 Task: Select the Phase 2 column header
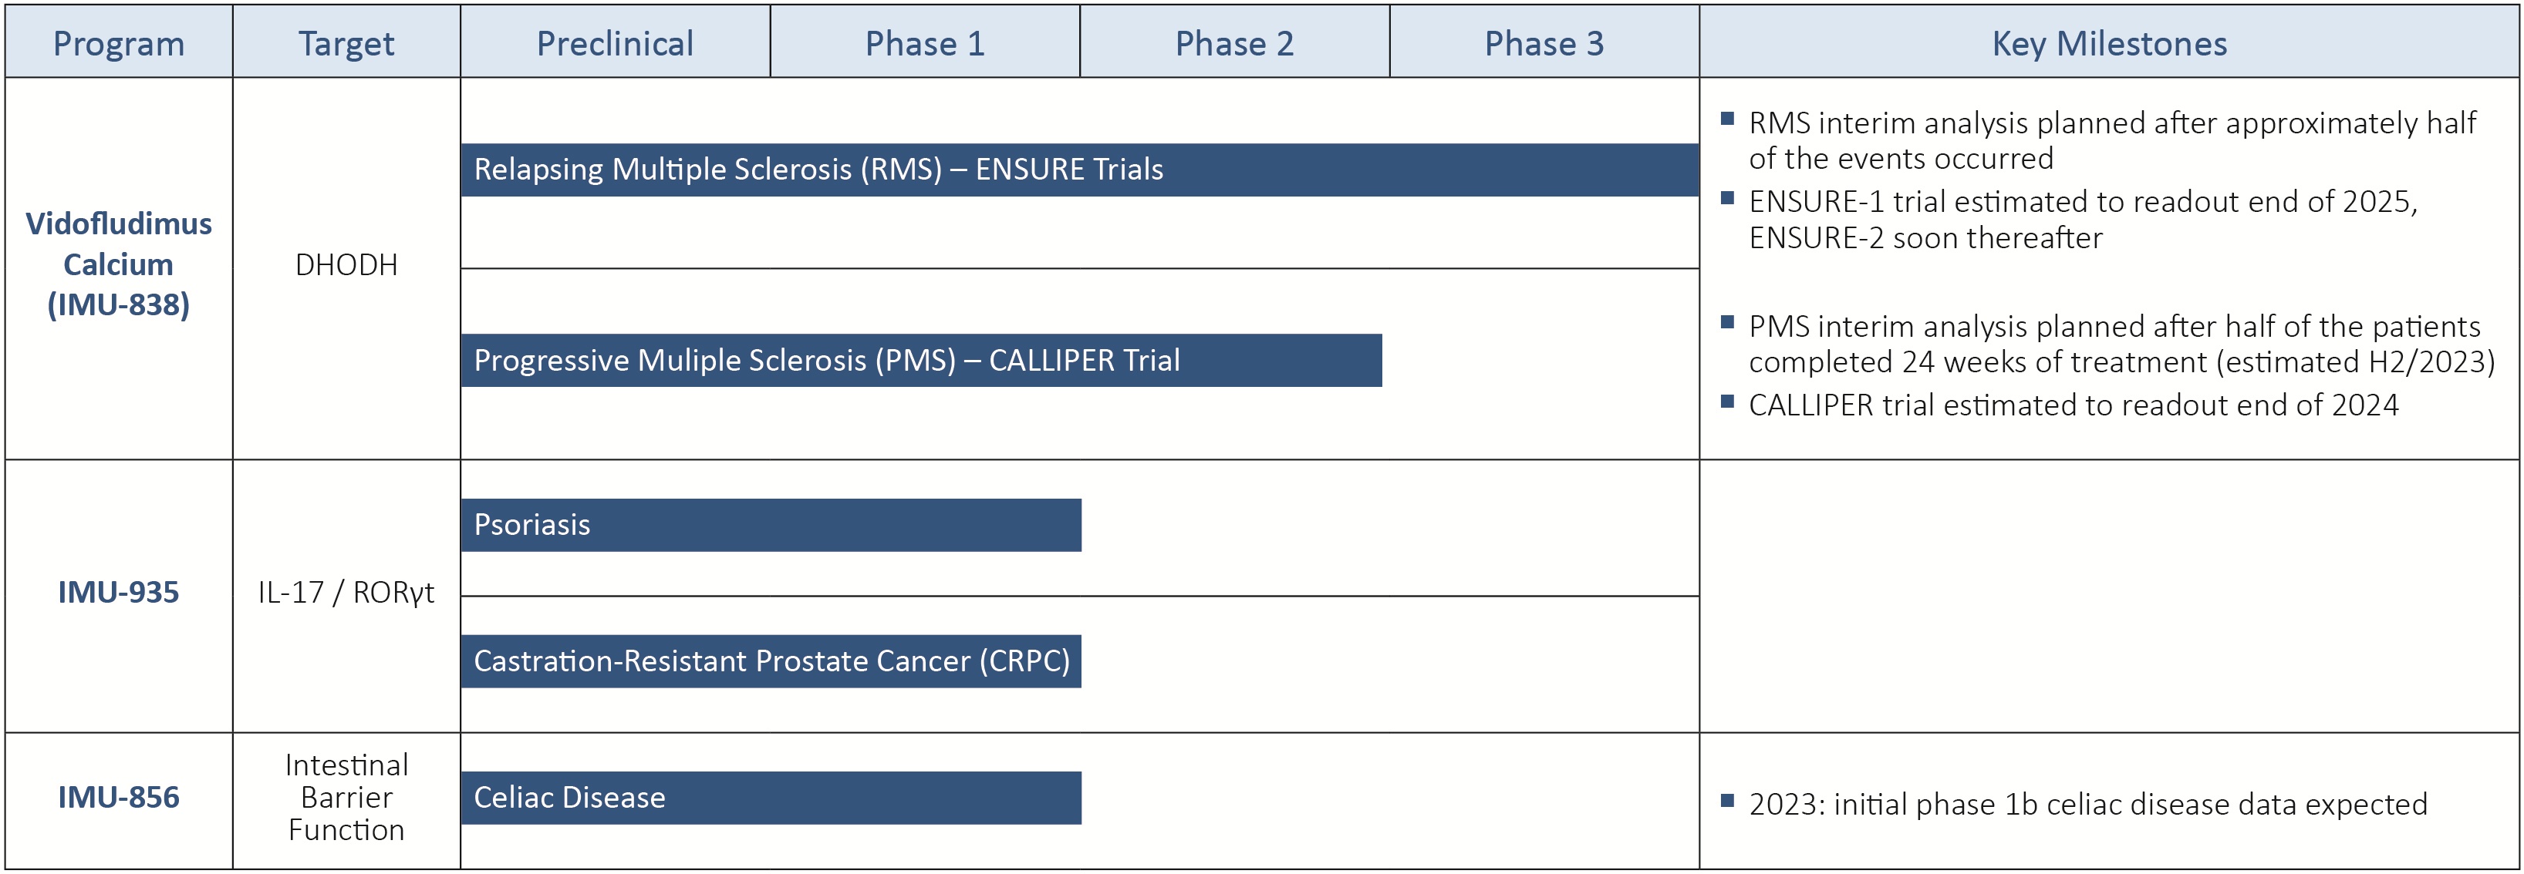[1234, 44]
